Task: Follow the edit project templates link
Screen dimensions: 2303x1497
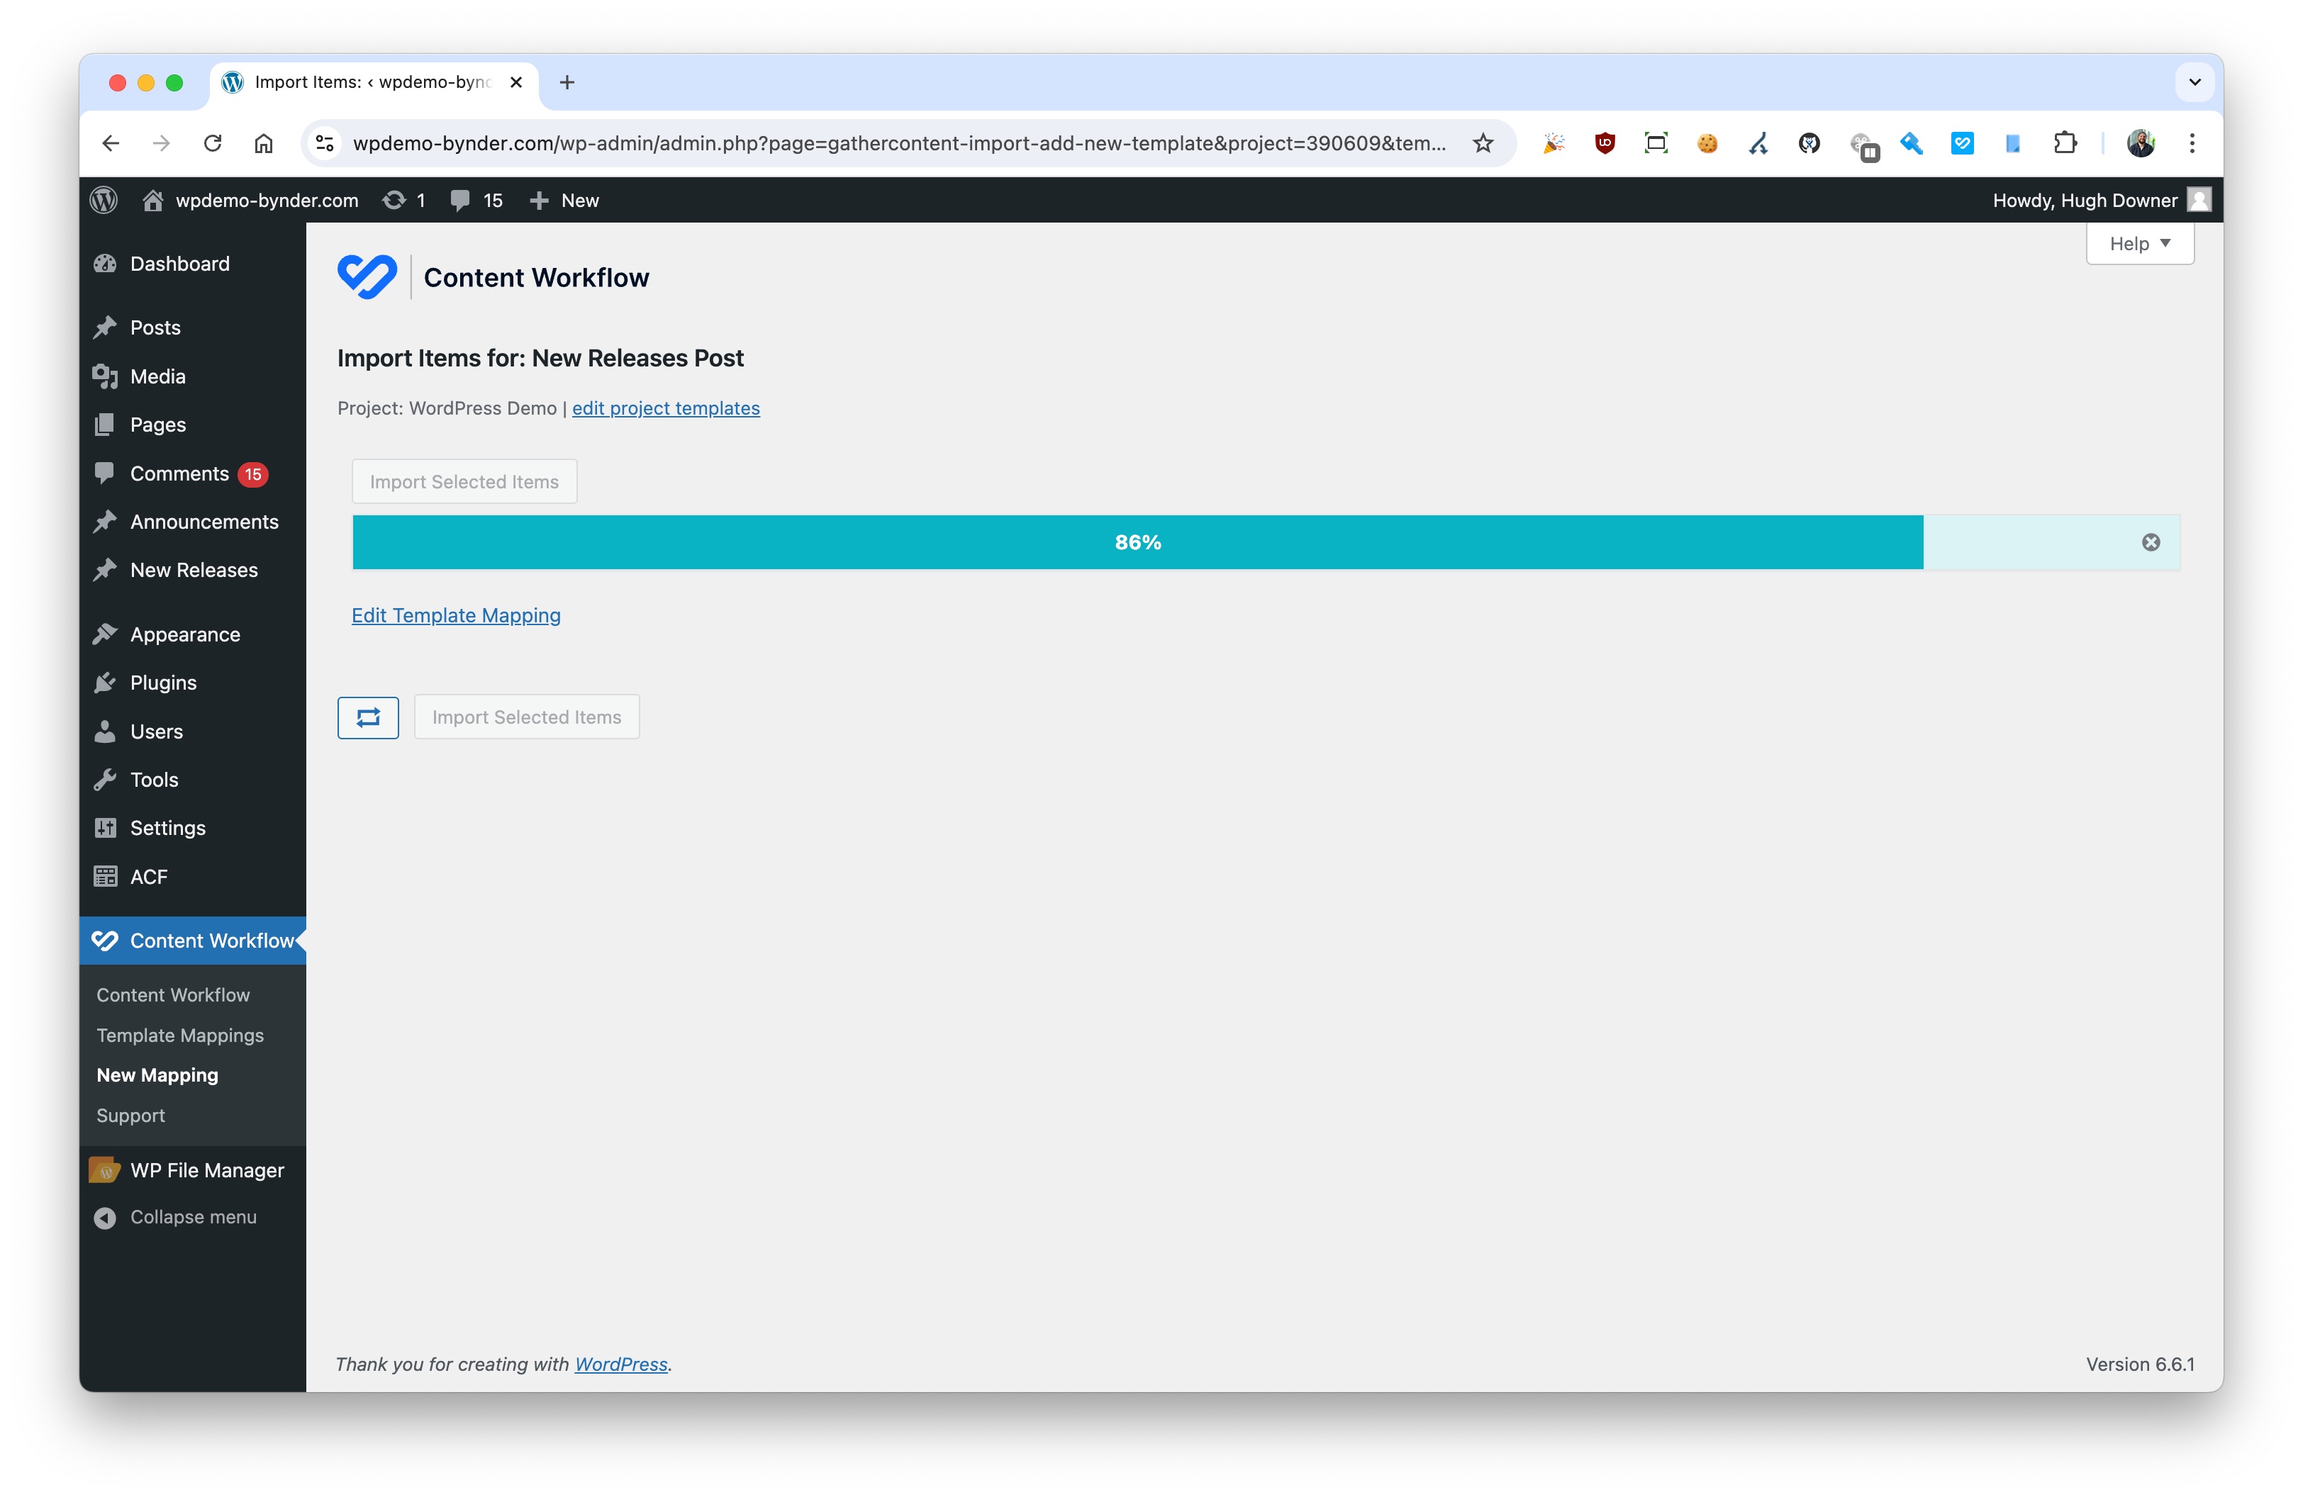Action: pos(666,408)
